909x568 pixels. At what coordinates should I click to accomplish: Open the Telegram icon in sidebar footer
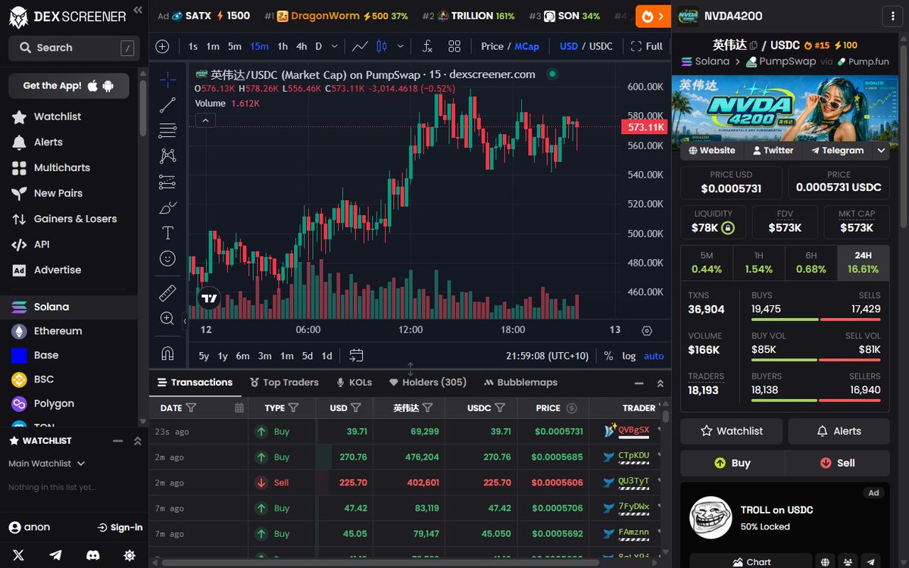point(55,555)
